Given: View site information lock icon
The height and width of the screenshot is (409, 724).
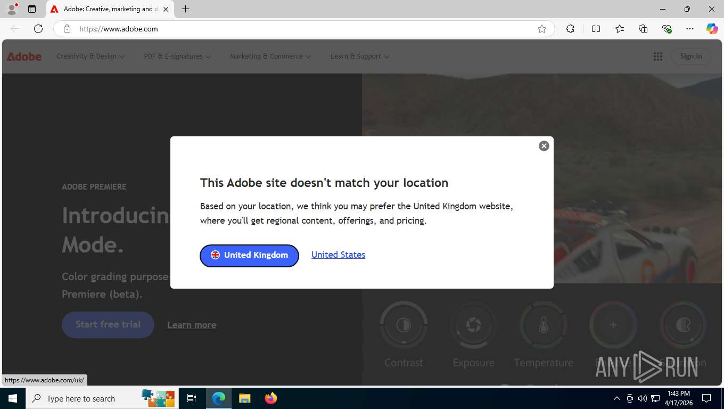Looking at the screenshot, I should (67, 29).
